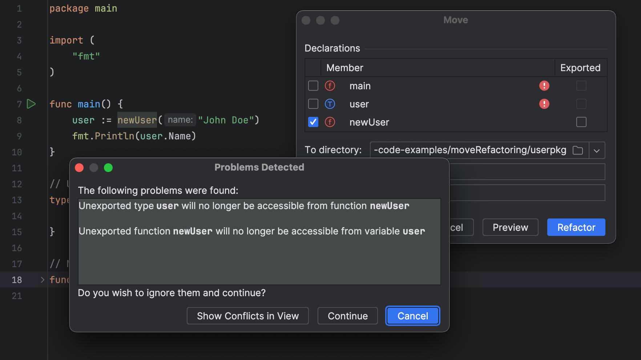641x360 pixels.
Task: Run main via the green gutter play icon
Action: pos(31,104)
